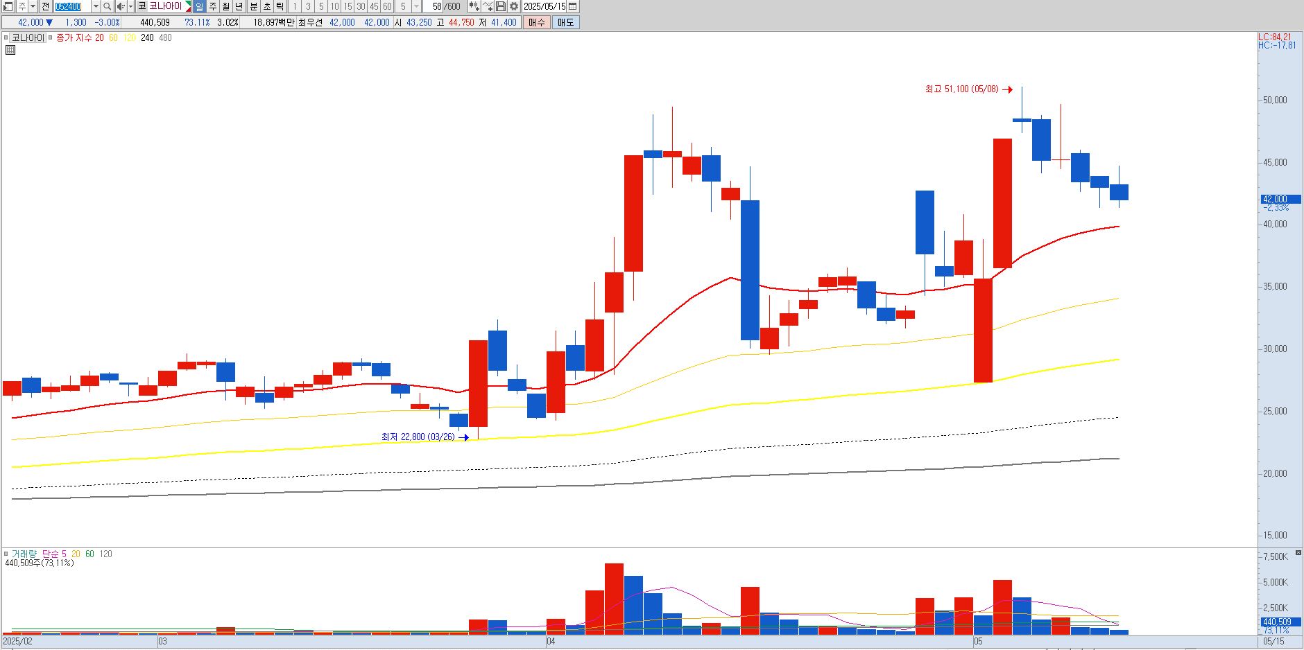Click the stock search magnifier icon
1304x650 pixels.
pyautogui.click(x=107, y=6)
